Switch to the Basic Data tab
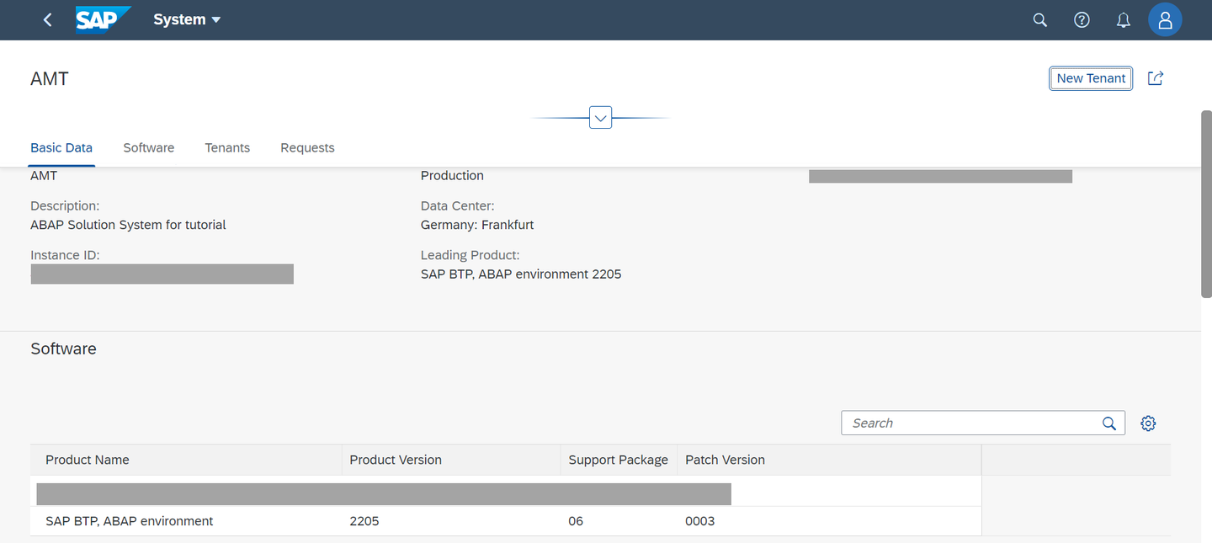This screenshot has width=1212, height=543. point(61,147)
